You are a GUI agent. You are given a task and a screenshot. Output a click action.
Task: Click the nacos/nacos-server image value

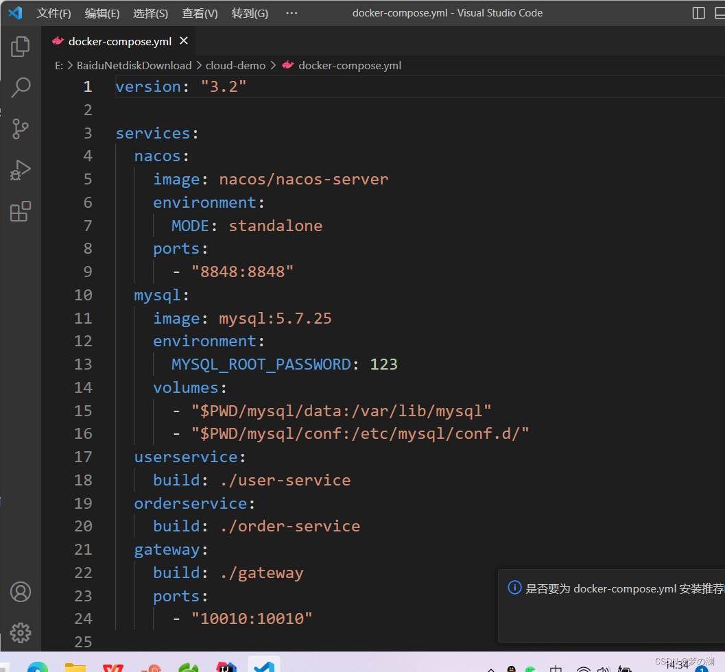304,180
